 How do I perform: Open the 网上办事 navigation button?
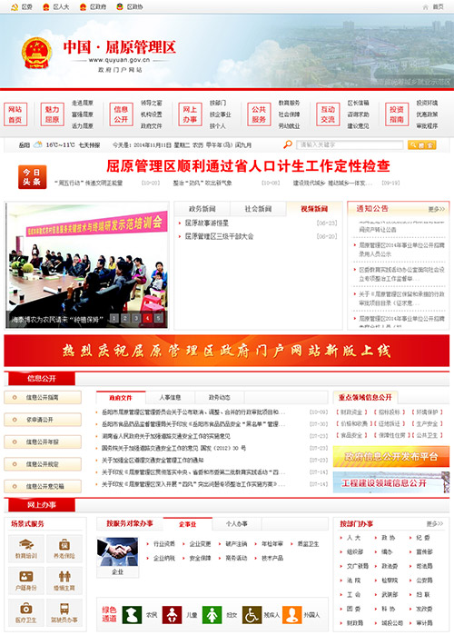190,114
